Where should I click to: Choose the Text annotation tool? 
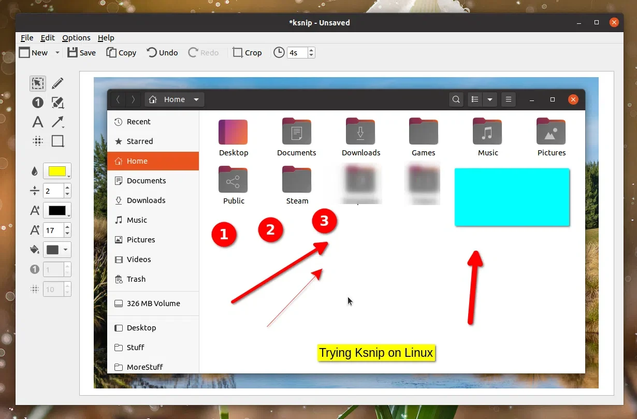pos(37,122)
